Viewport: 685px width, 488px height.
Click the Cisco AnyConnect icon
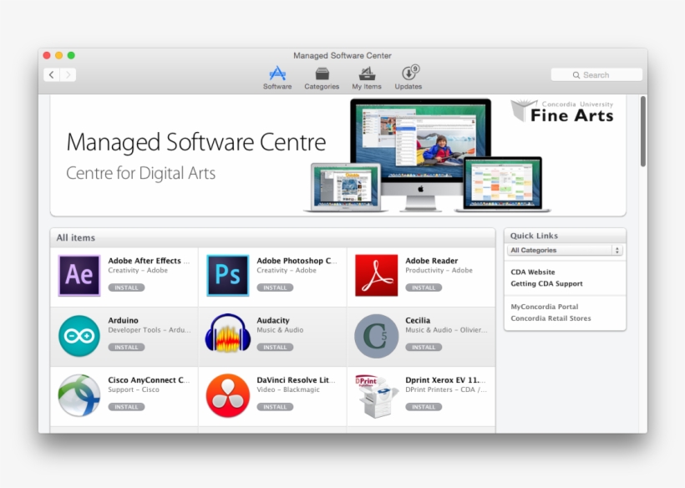[79, 395]
